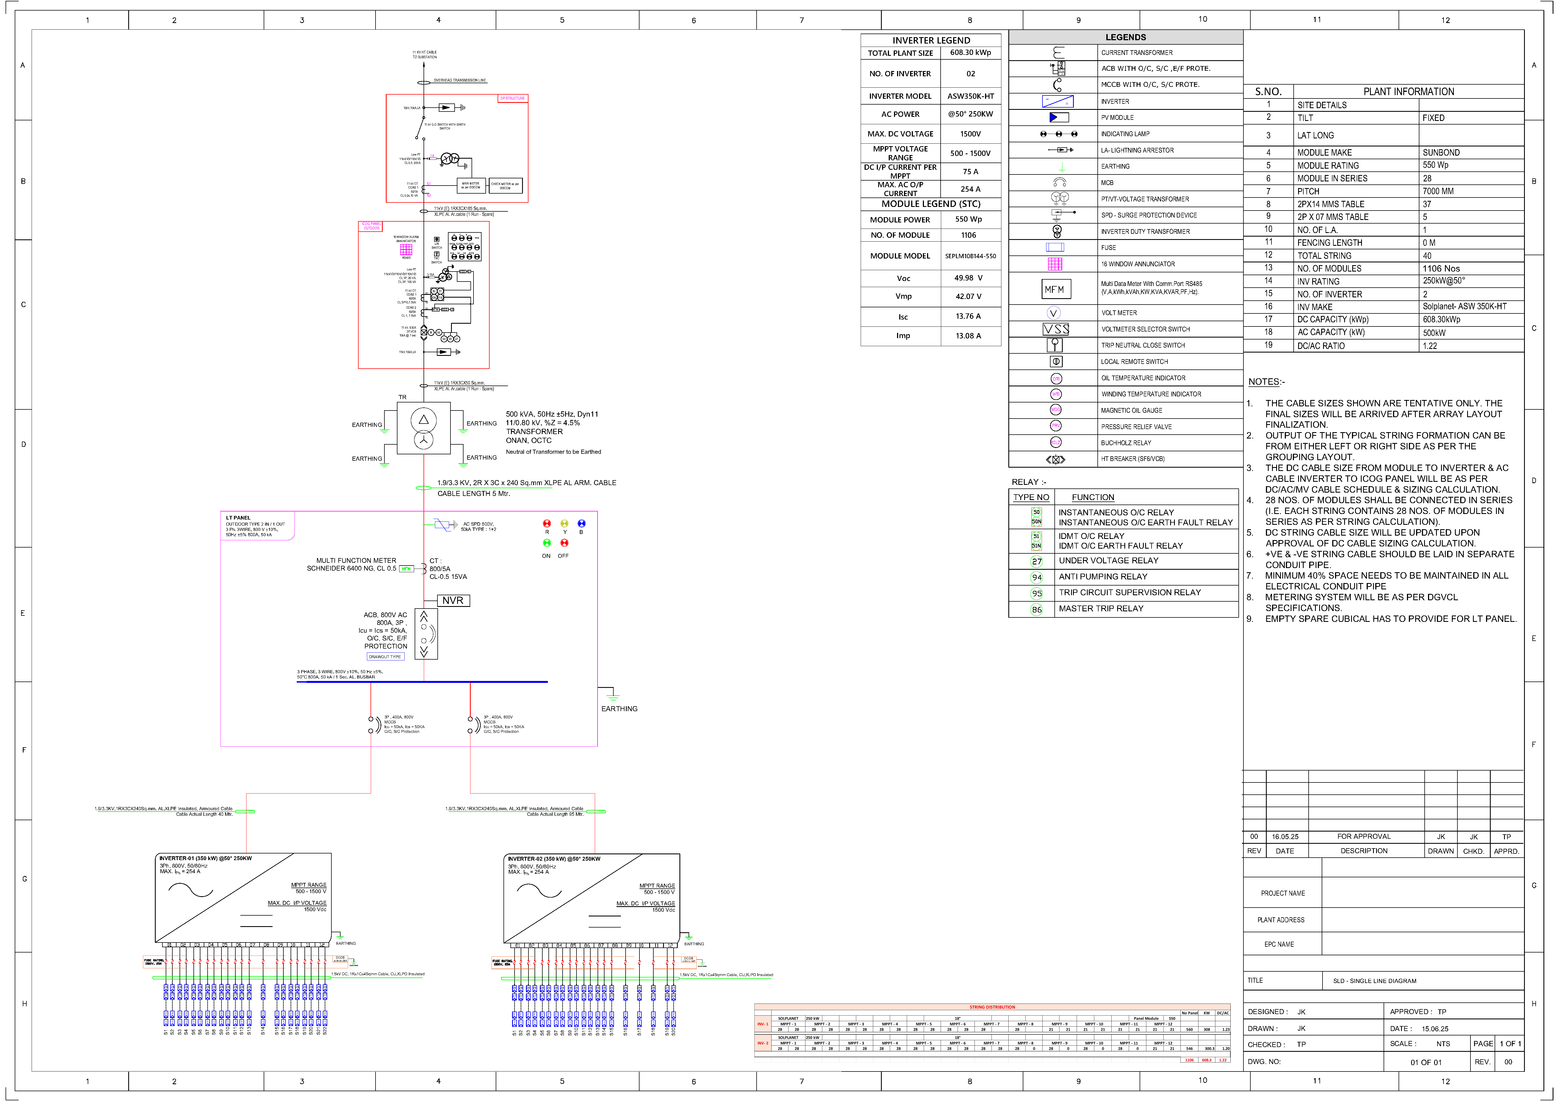Click the MCCB symbol in the Legends table
The width and height of the screenshot is (1559, 1102).
(x=1057, y=85)
